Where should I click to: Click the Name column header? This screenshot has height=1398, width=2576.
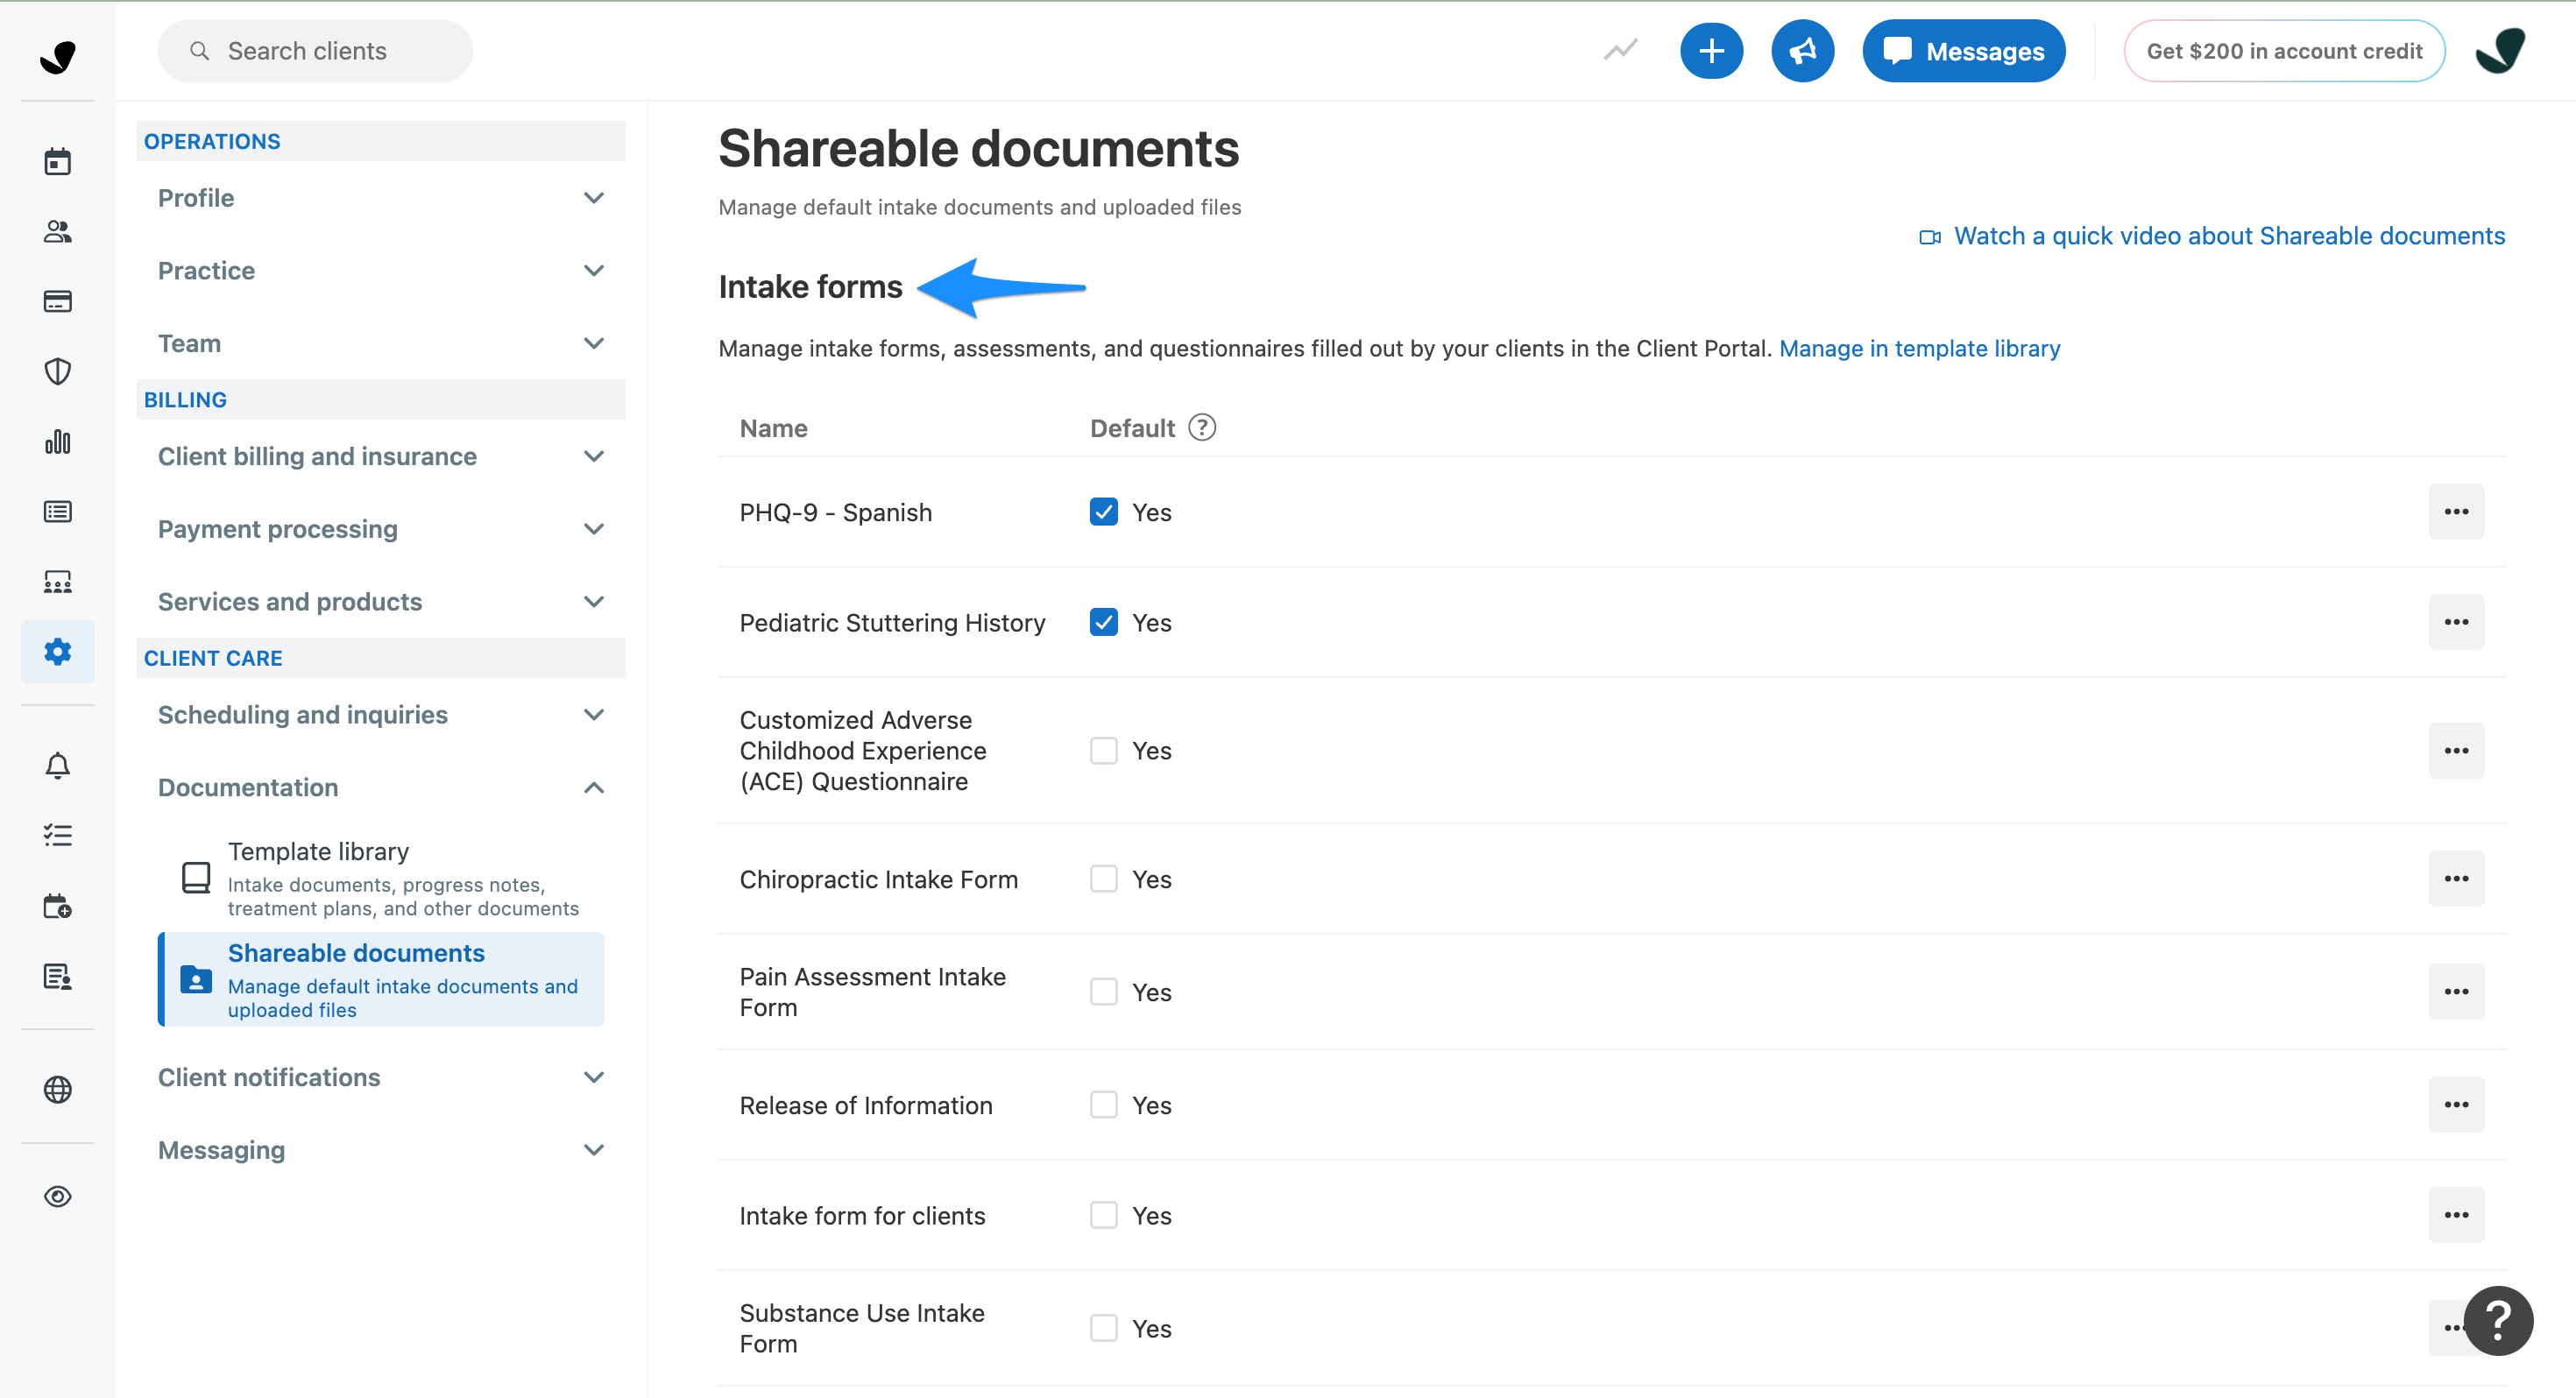[x=773, y=429]
